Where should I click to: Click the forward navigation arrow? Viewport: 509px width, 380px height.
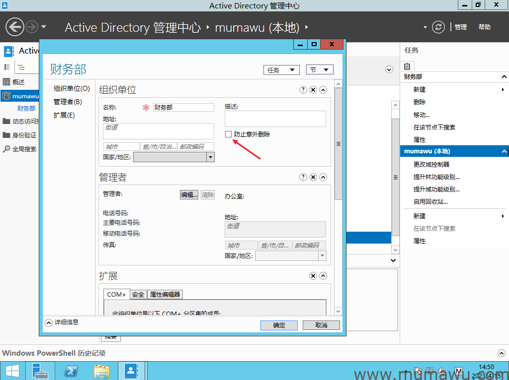32,27
